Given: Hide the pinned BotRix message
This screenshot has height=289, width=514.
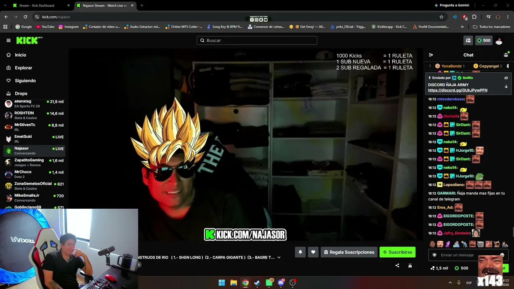Looking at the screenshot, I should [506, 78].
